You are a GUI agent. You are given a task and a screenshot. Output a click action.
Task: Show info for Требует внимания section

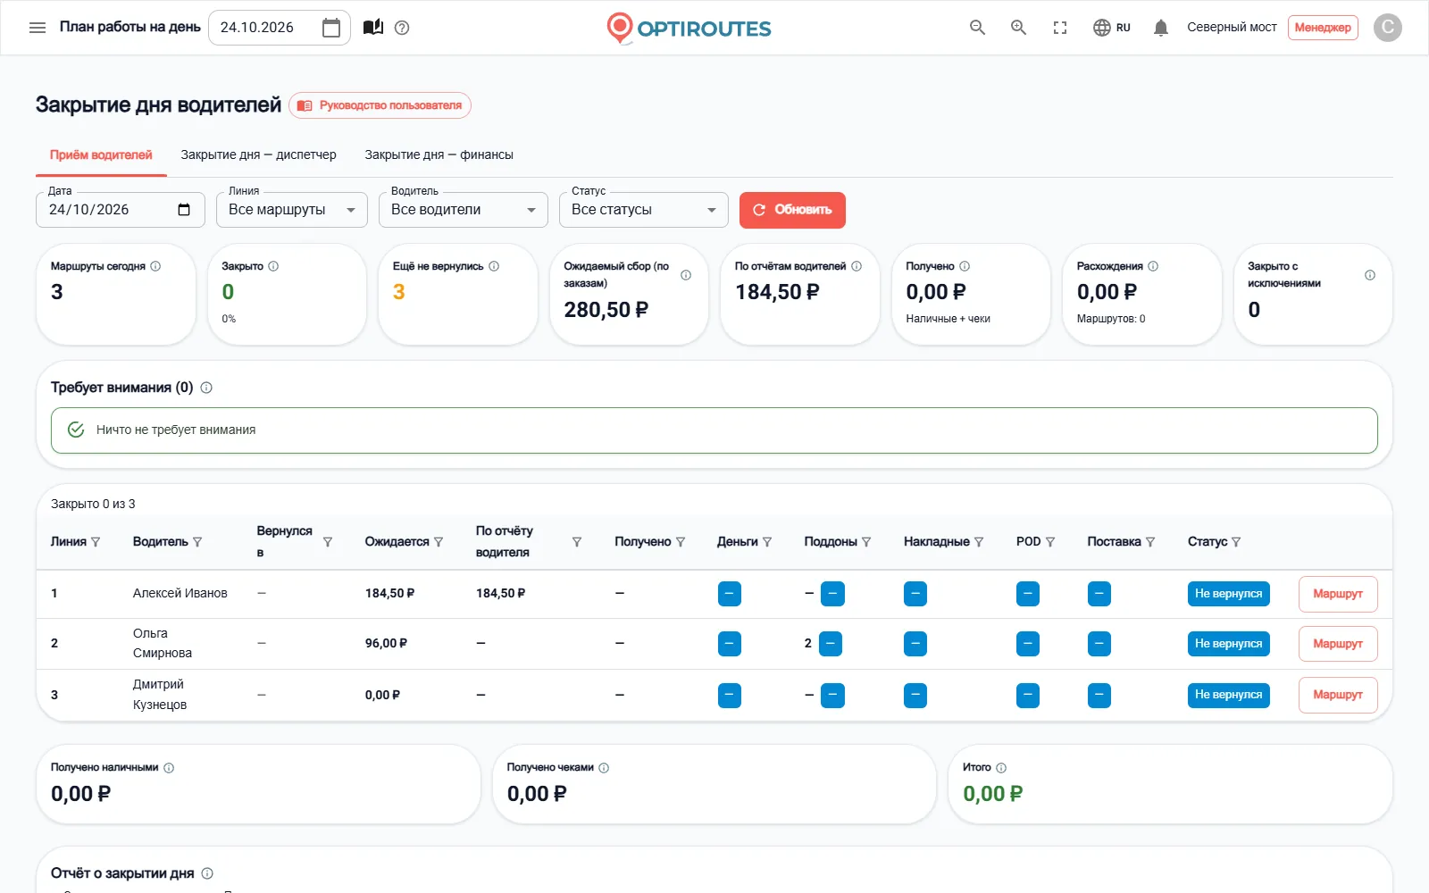tap(206, 388)
